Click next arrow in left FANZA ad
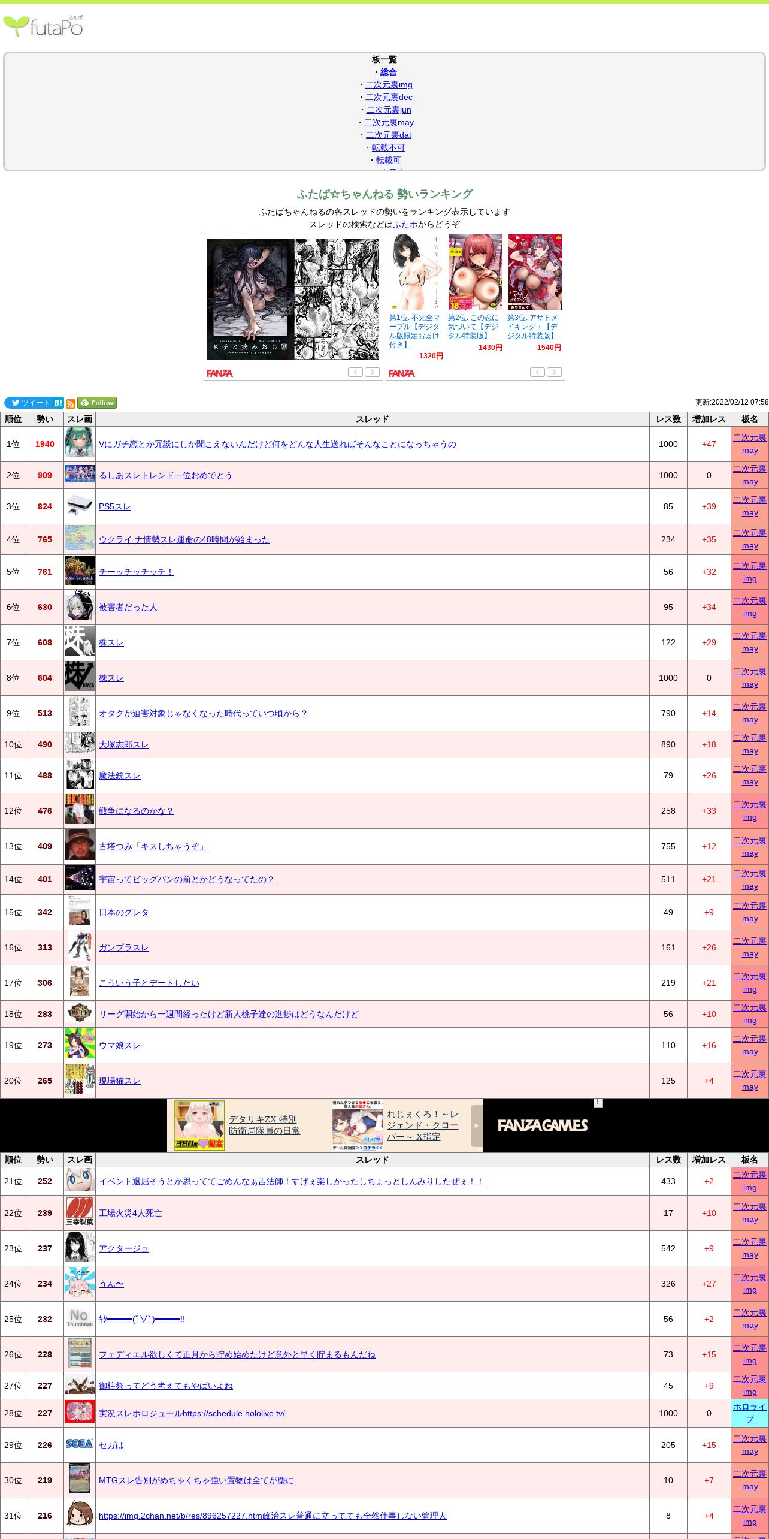The height and width of the screenshot is (1539, 769). (x=372, y=372)
